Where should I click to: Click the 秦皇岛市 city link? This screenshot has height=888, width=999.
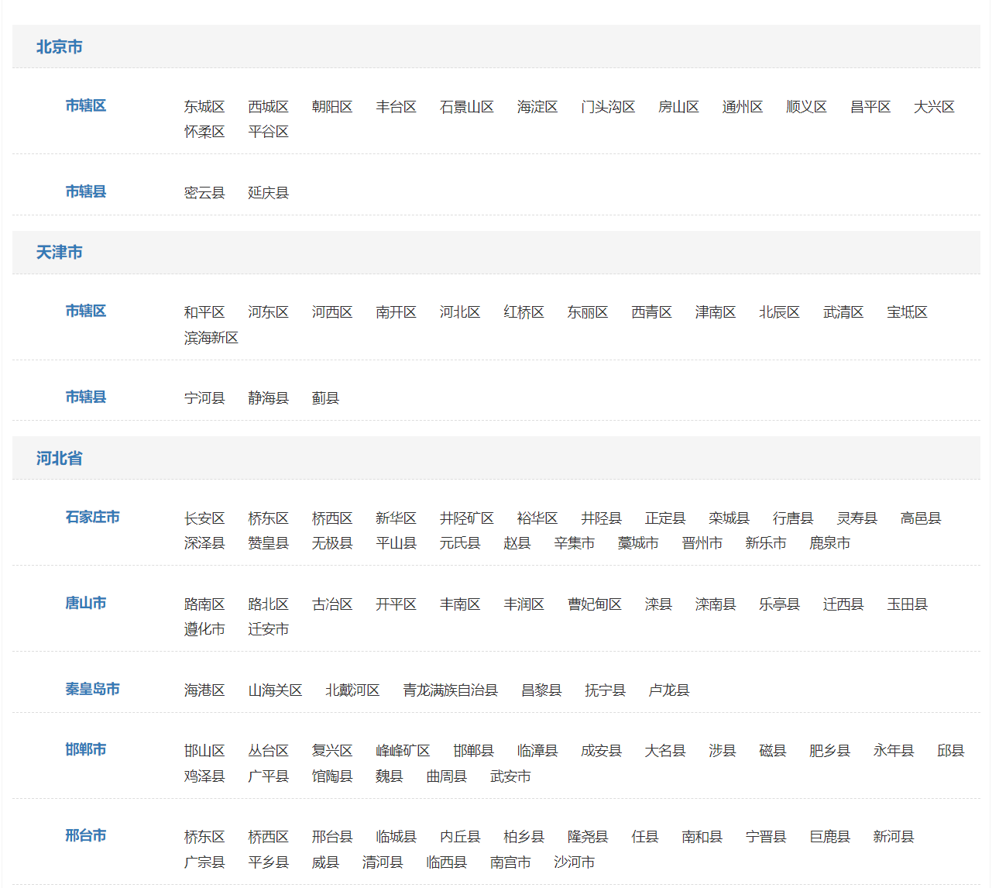92,689
